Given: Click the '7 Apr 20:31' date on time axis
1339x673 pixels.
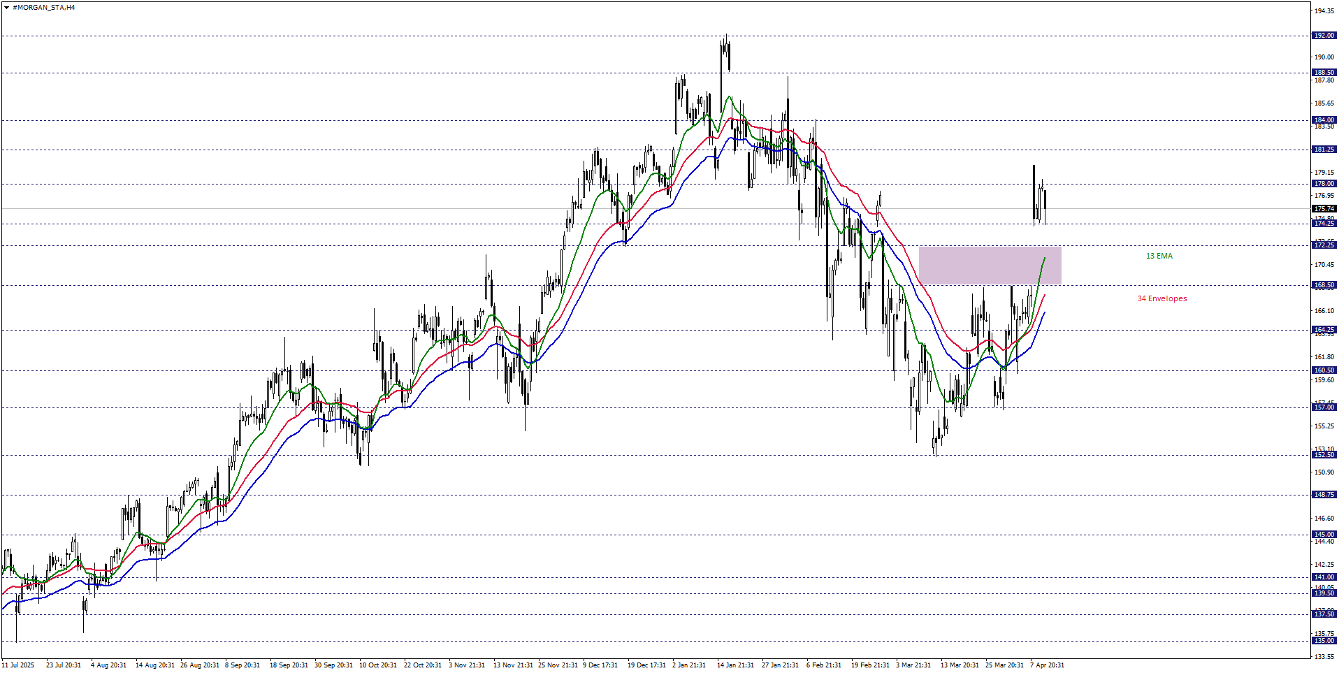Looking at the screenshot, I should click(x=1047, y=665).
